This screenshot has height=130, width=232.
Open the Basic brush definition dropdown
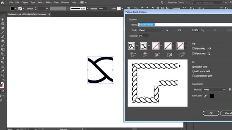(x=88, y=9)
